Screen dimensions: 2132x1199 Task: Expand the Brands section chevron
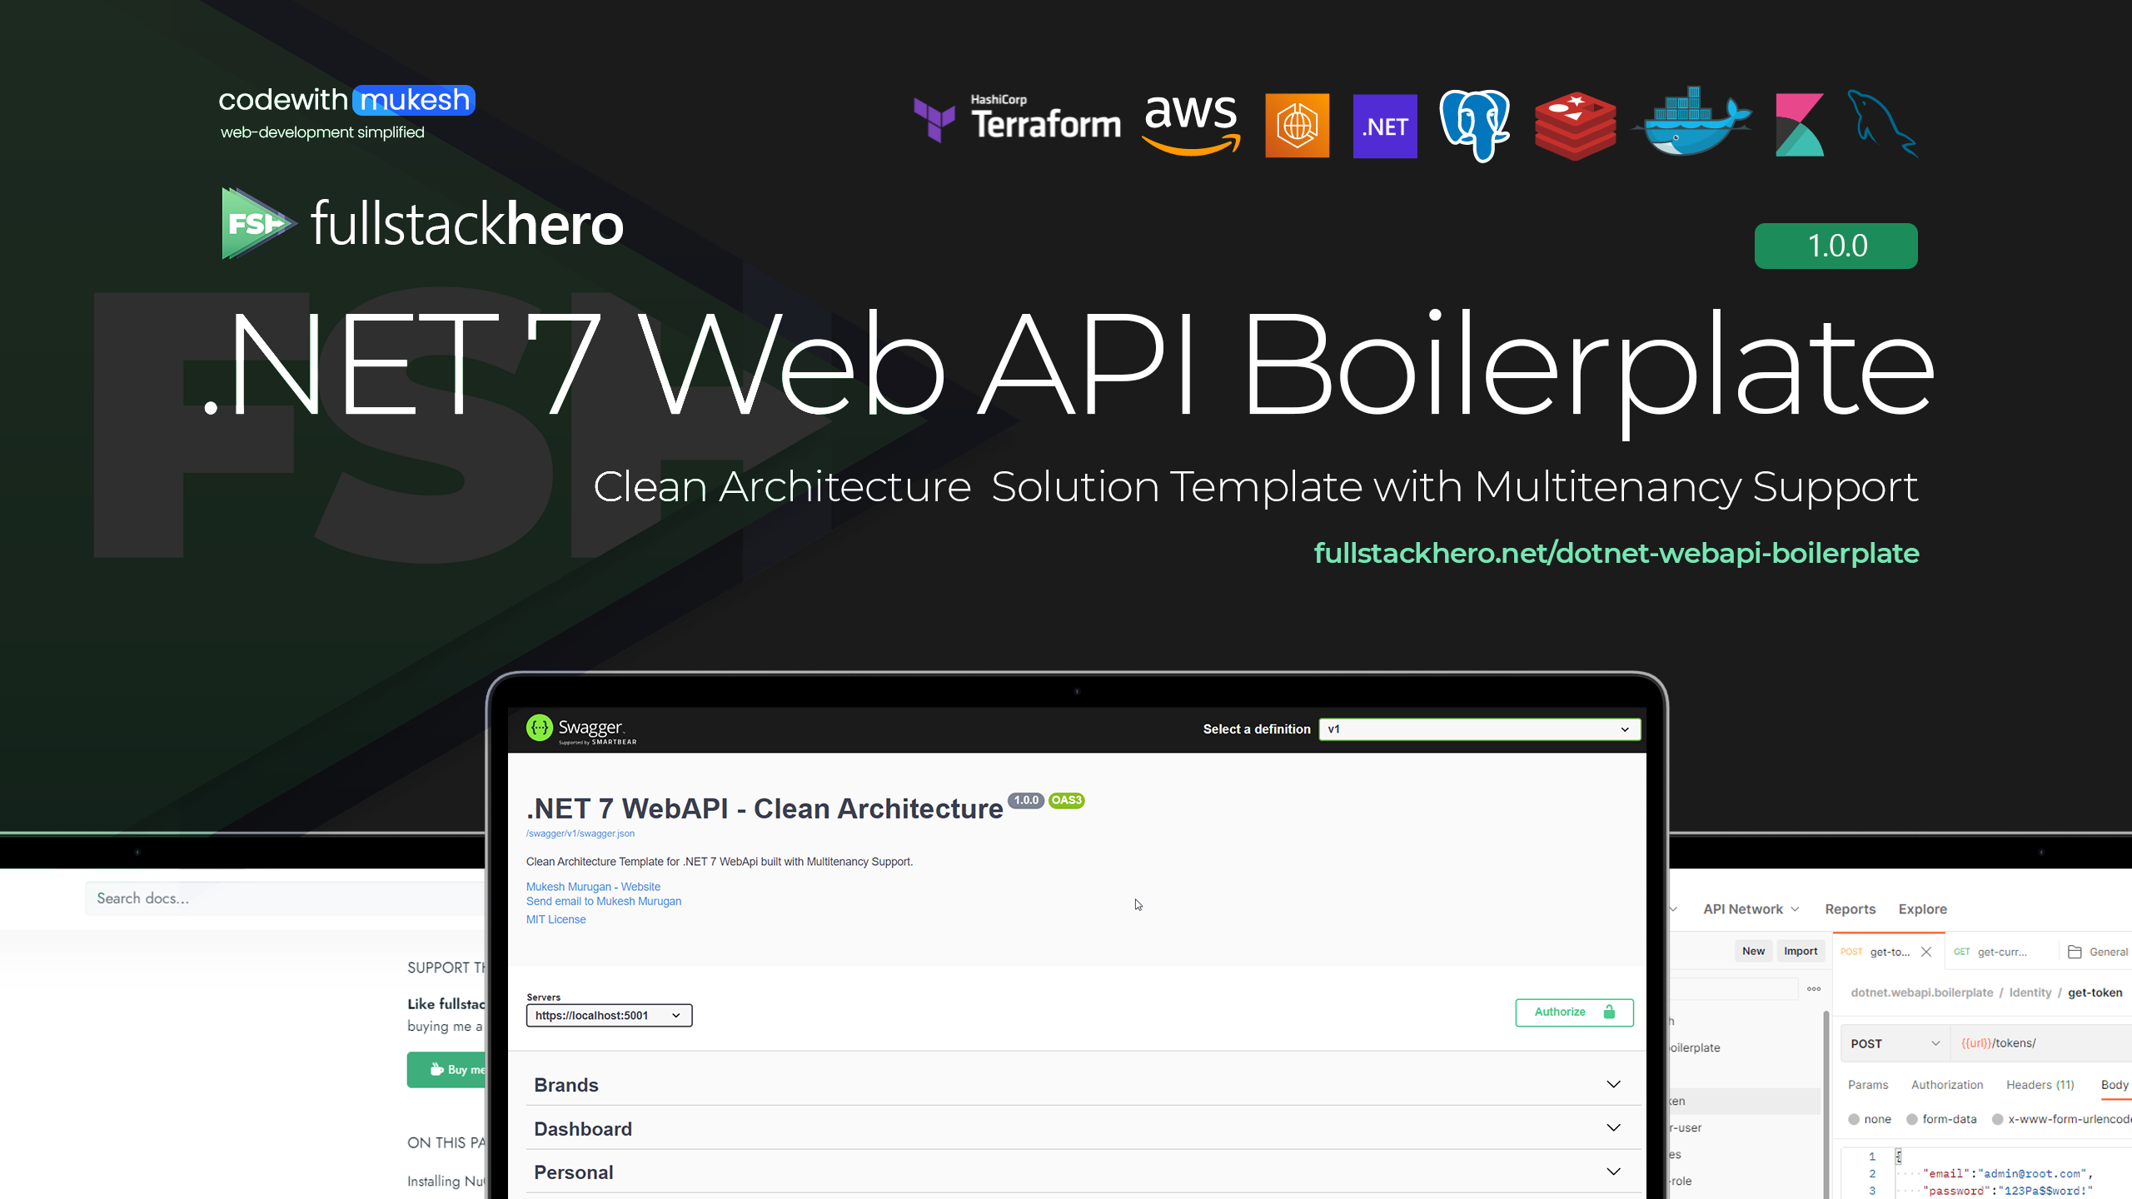click(1612, 1083)
